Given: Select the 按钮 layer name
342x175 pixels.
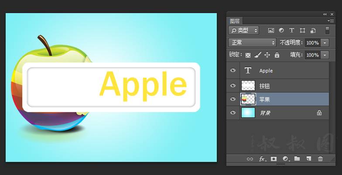Looking at the screenshot, I should 264,86.
